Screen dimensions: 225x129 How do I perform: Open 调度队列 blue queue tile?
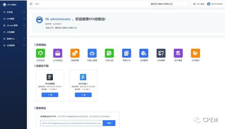pos(127,53)
